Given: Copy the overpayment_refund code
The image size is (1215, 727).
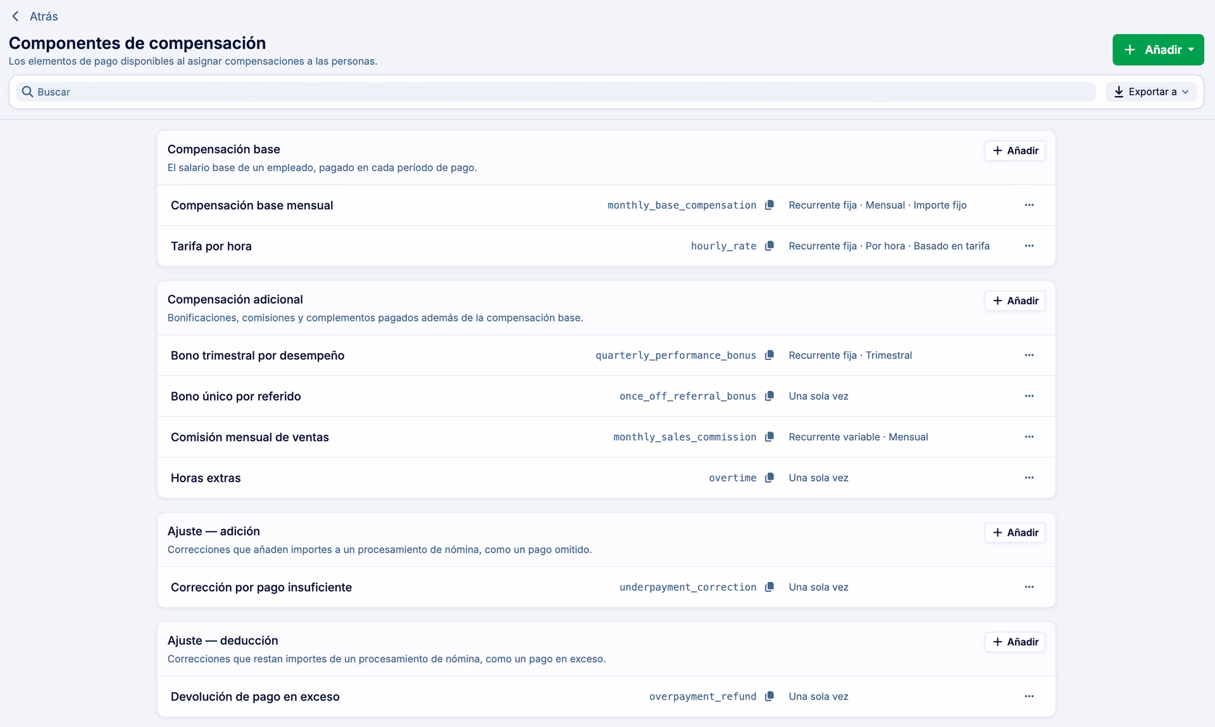Looking at the screenshot, I should pos(769,697).
